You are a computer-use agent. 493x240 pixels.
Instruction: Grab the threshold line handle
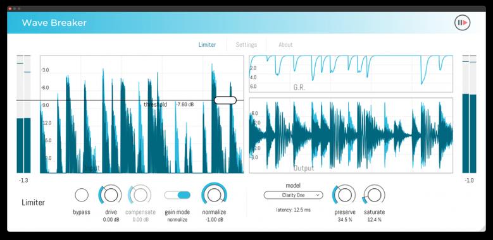pyautogui.click(x=225, y=100)
